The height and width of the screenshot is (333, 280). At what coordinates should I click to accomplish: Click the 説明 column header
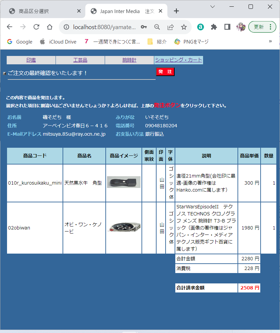(206, 156)
